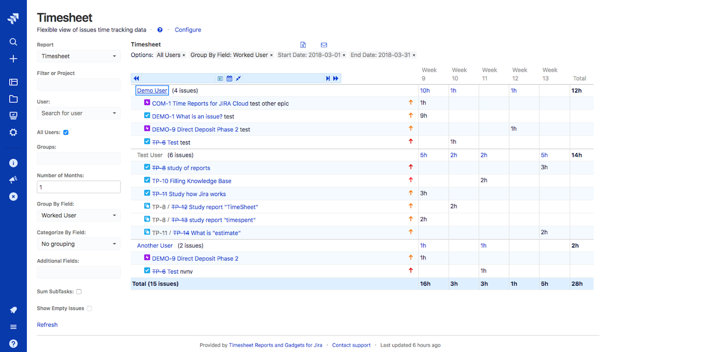This screenshot has height=352, width=720.
Task: Click the Groups input field
Action: click(x=79, y=158)
